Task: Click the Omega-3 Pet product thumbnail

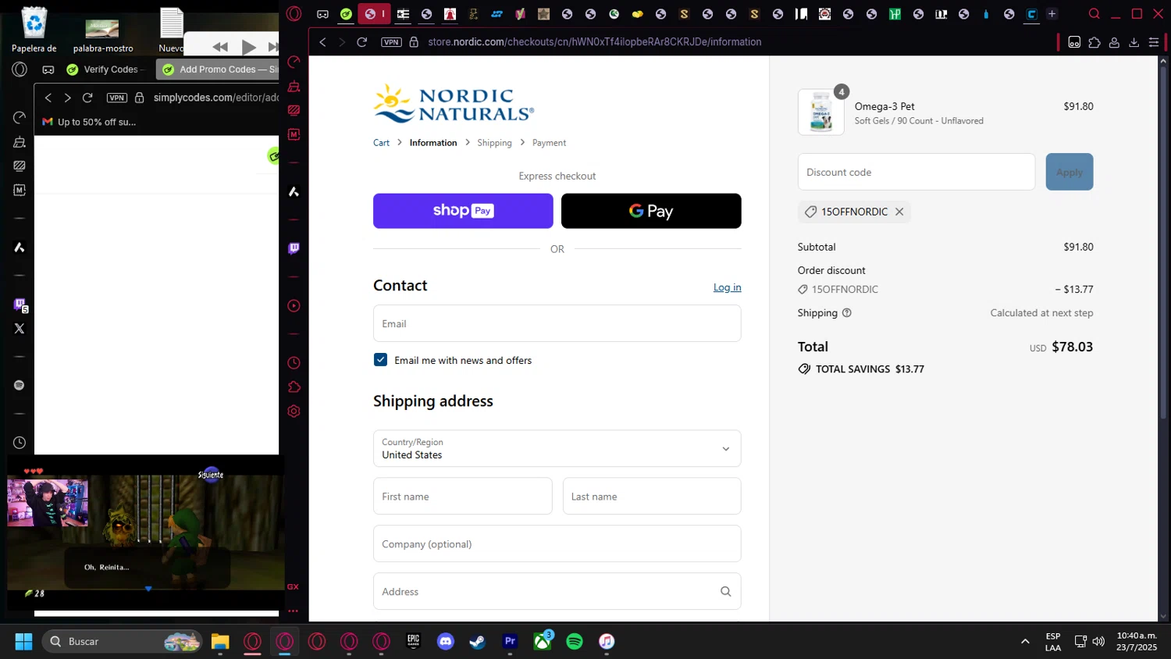Action: (820, 112)
